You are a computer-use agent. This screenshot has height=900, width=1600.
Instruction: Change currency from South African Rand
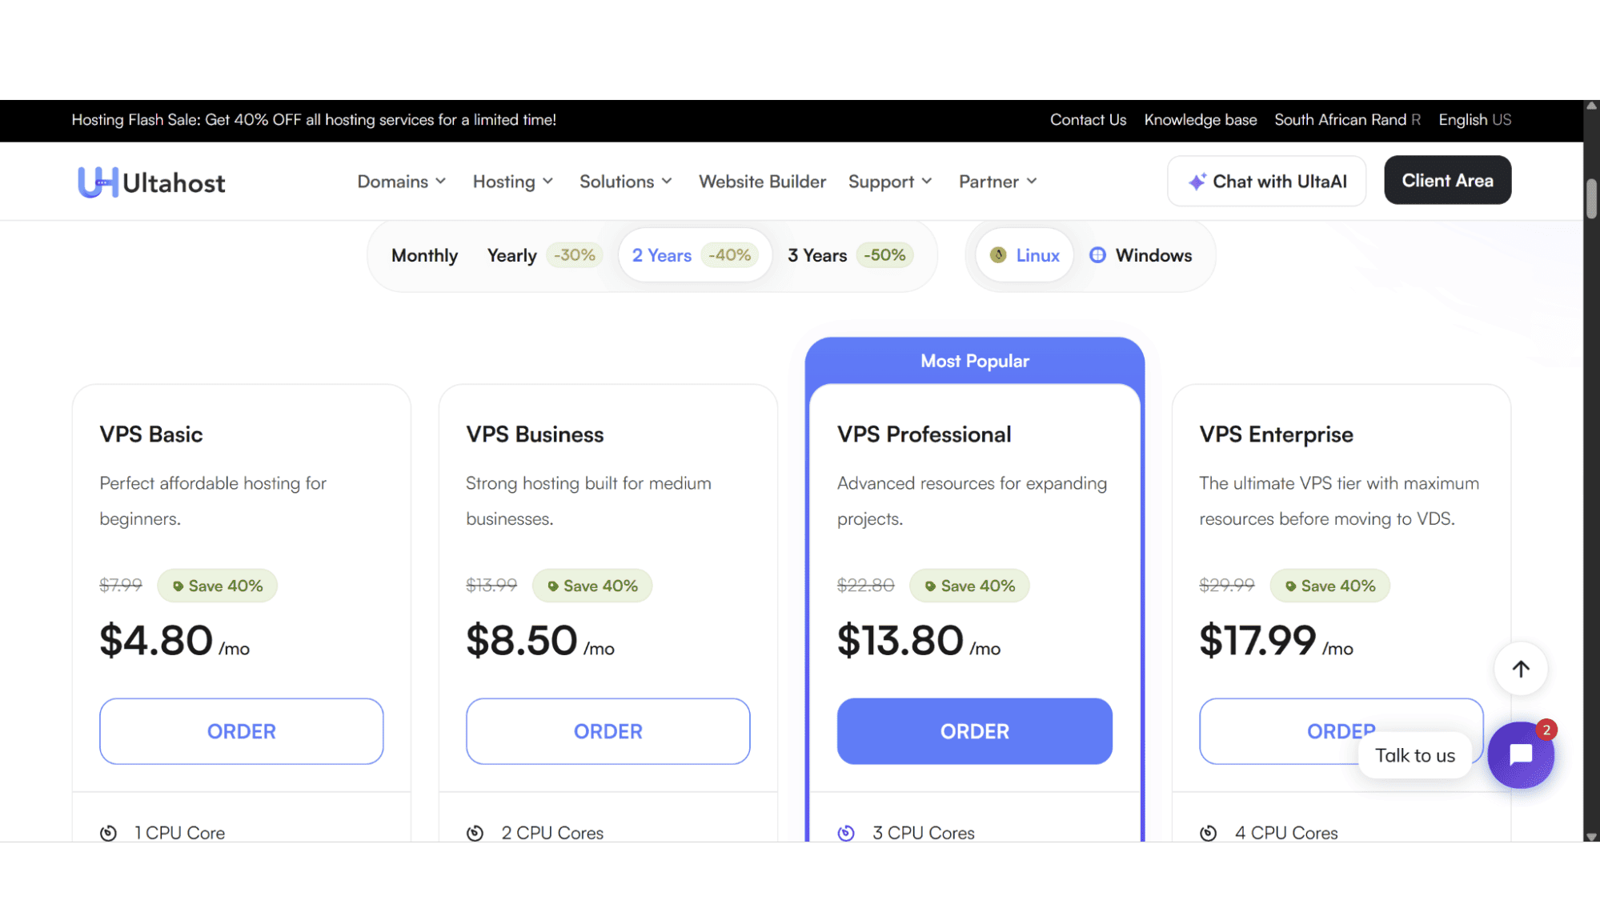click(x=1347, y=120)
